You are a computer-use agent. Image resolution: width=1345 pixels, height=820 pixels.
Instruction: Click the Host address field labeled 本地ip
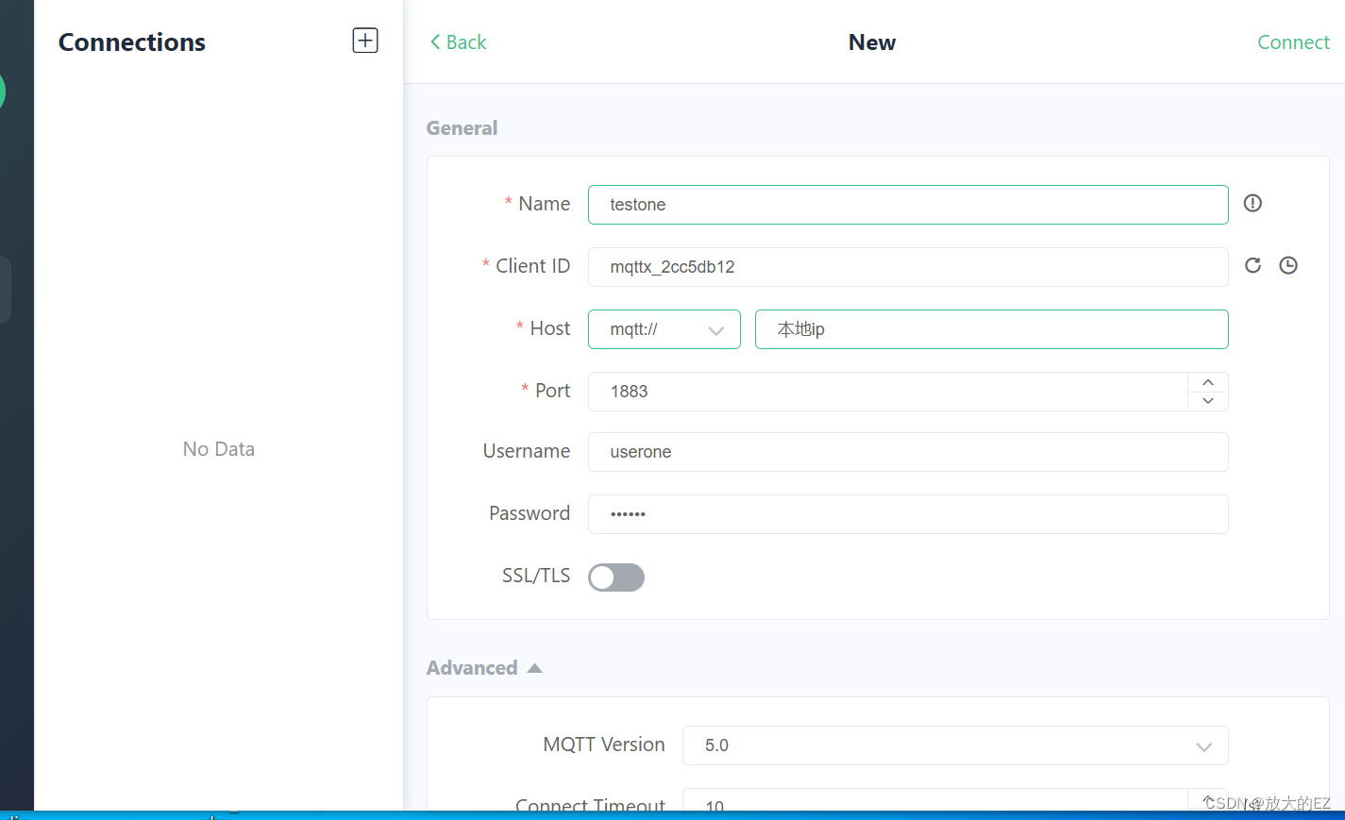[991, 328]
